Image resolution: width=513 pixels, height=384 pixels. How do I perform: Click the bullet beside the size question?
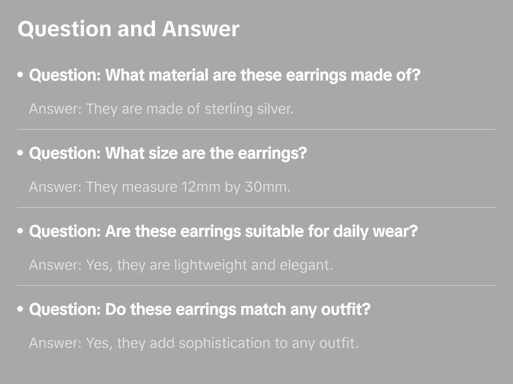point(20,153)
